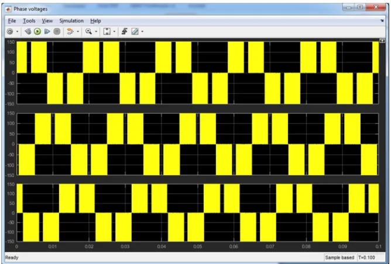Expand the measurements dropdown arrow
This screenshot has width=391, height=264.
pyautogui.click(x=142, y=32)
